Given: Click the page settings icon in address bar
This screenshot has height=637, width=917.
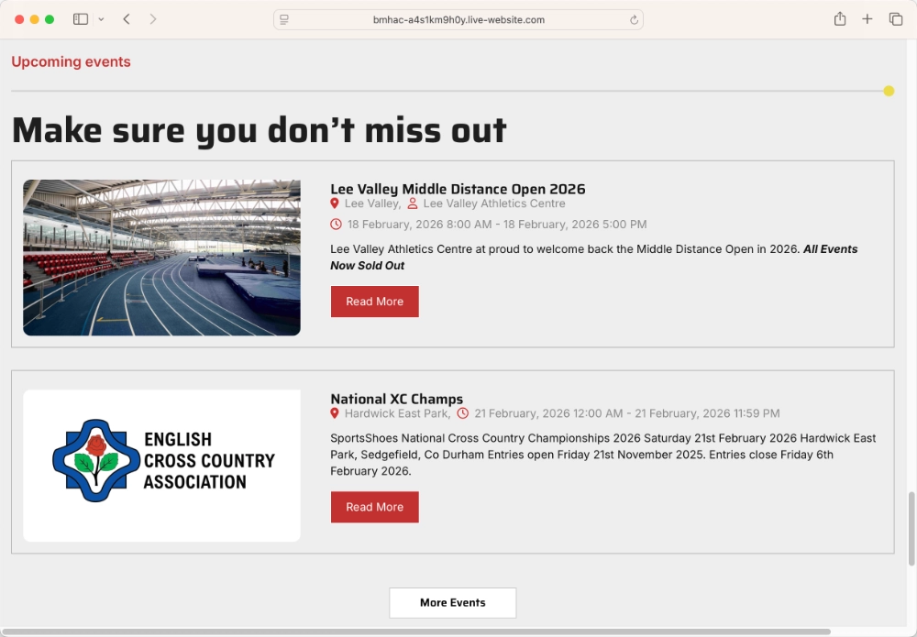Looking at the screenshot, I should point(284,19).
